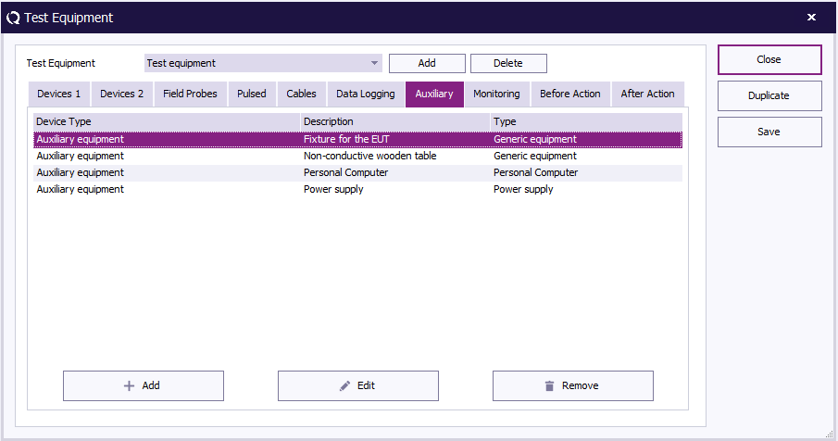838x441 pixels.
Task: Select the Non-conductive wooden table row
Action: tap(369, 156)
